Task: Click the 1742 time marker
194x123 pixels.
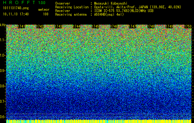Action: [x=40, y=26]
